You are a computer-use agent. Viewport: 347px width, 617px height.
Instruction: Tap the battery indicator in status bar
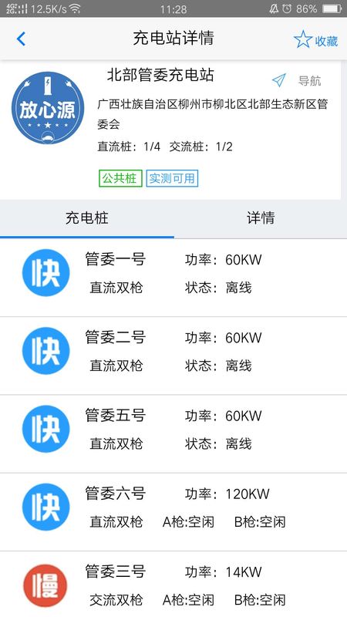point(332,8)
